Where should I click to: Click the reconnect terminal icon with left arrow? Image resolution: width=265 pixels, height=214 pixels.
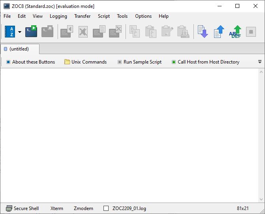[67, 32]
